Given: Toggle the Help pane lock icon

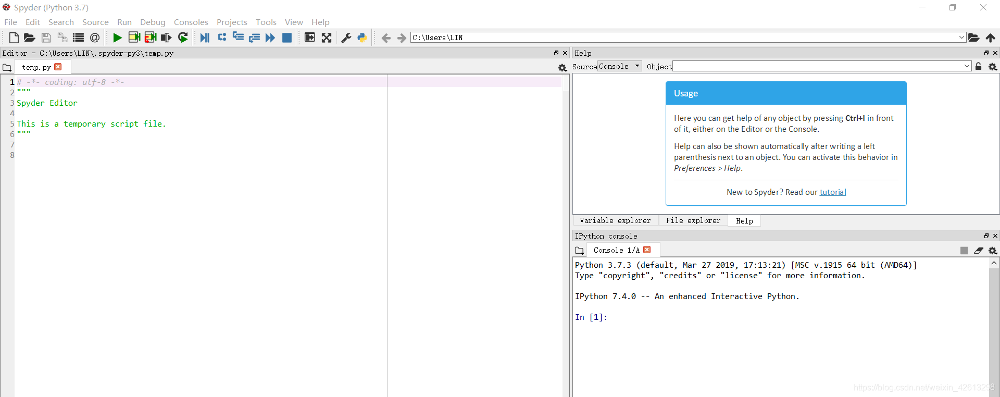Looking at the screenshot, I should click(979, 67).
